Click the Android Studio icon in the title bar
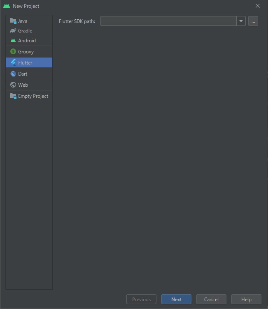268x309 pixels. [7, 6]
